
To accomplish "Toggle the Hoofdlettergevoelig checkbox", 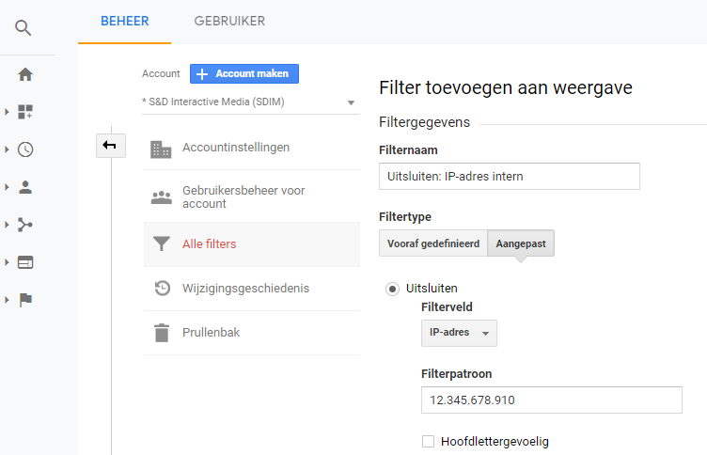I will click(x=428, y=442).
